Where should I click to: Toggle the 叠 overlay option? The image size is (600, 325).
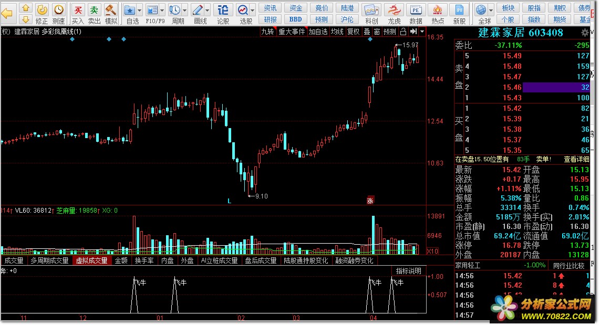(x=367, y=32)
